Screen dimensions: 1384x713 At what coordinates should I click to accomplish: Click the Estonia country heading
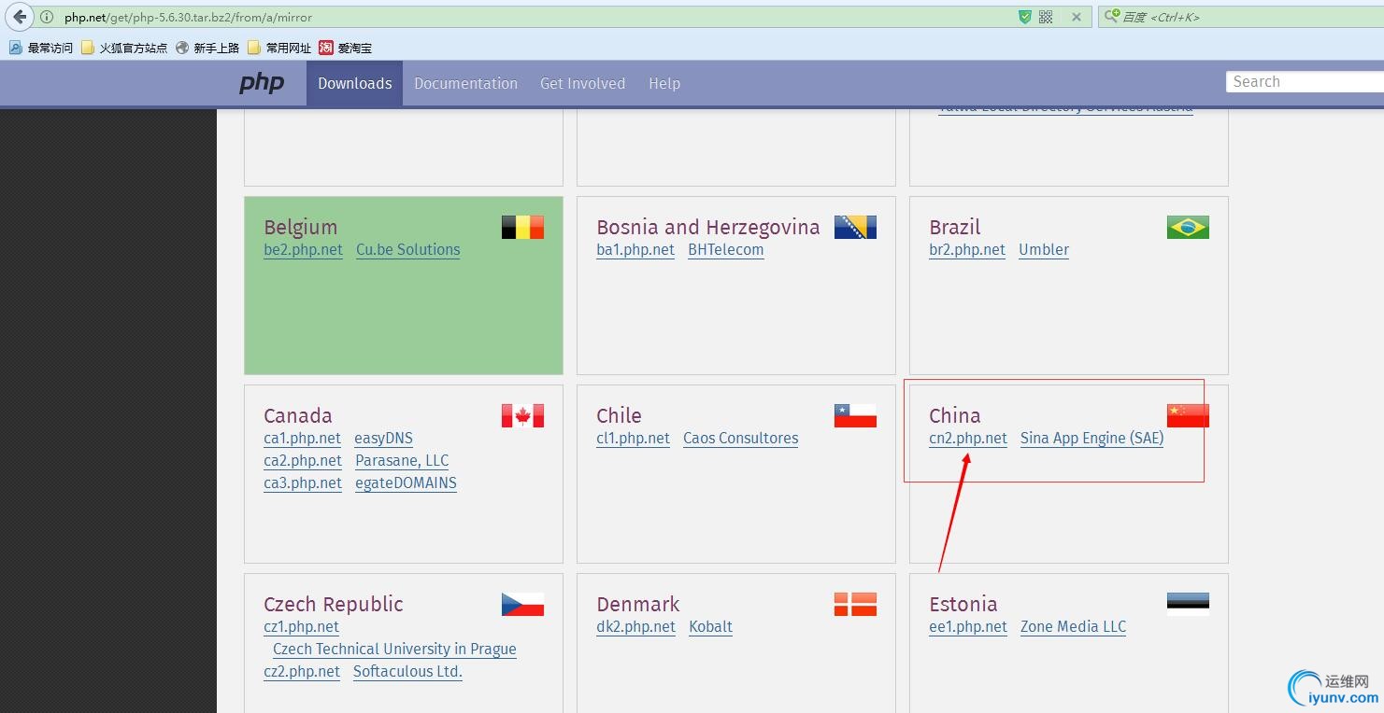pyautogui.click(x=963, y=605)
